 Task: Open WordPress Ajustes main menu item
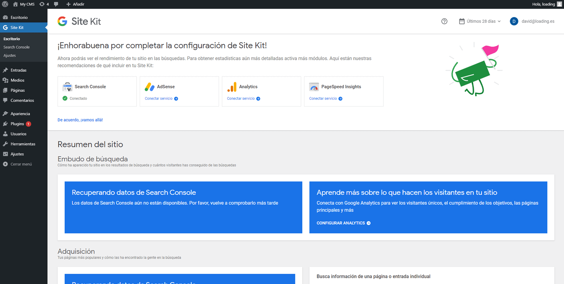pyautogui.click(x=23, y=154)
